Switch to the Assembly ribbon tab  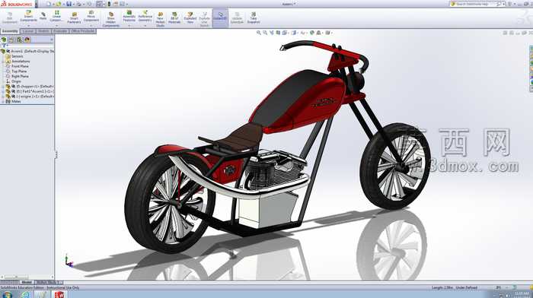point(10,31)
